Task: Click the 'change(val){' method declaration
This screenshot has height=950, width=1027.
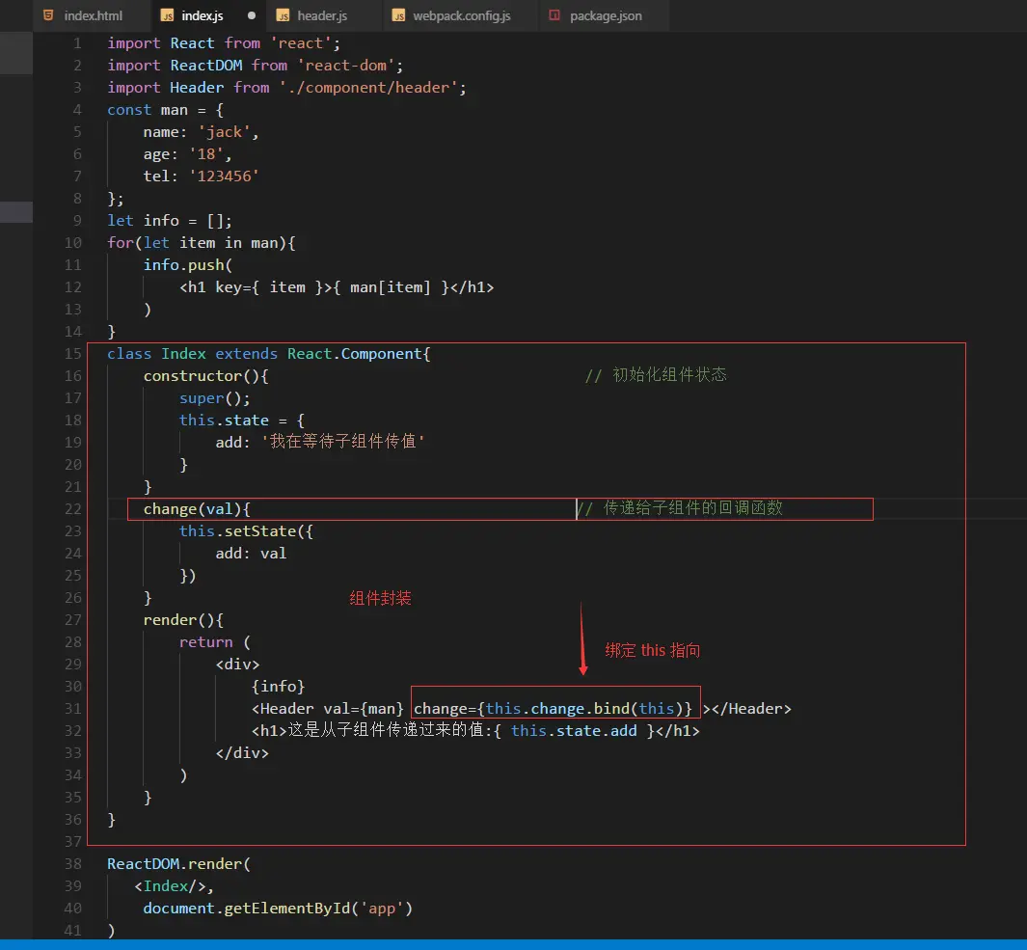Action: click(x=197, y=509)
